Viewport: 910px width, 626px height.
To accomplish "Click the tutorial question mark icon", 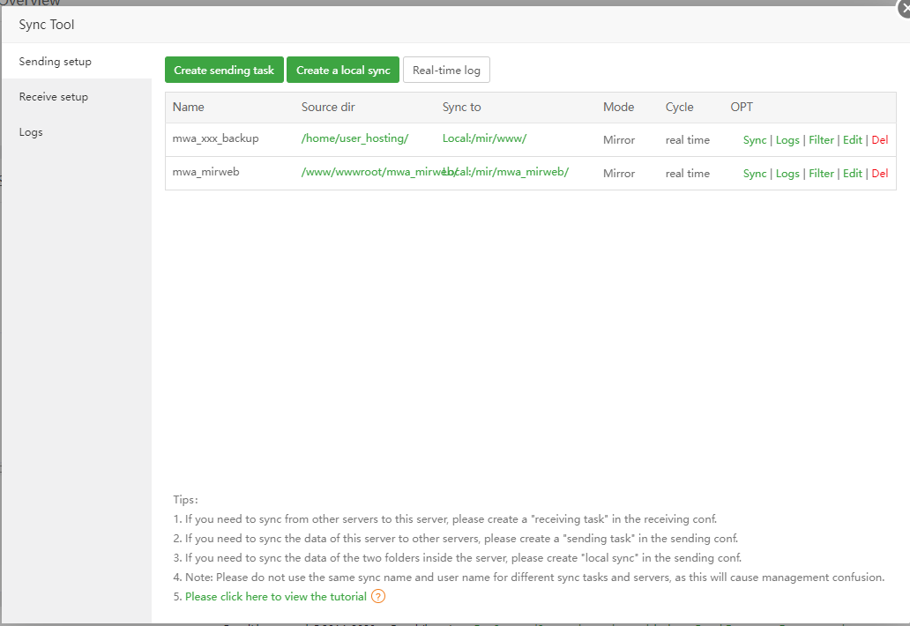I will [x=378, y=596].
